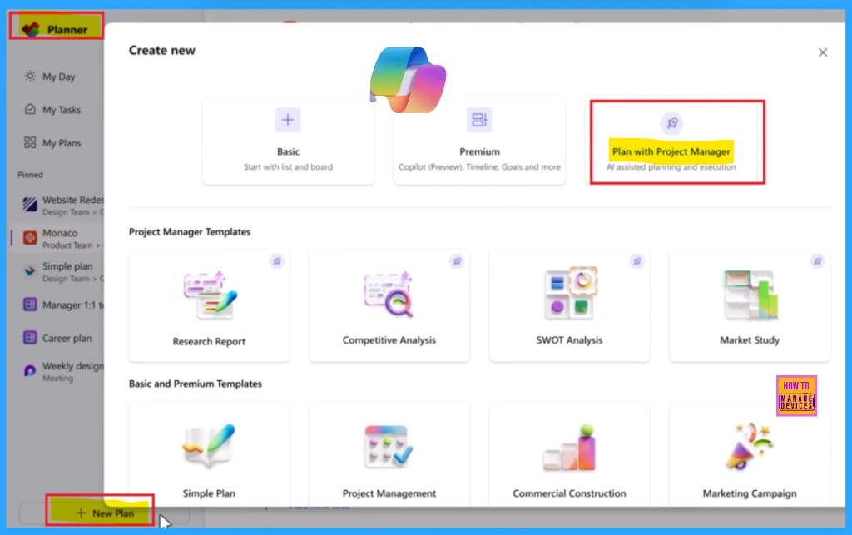Select the Marketing Campaign template
The height and width of the screenshot is (535, 852).
[750, 453]
